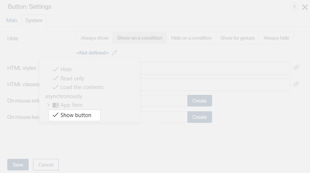Choose Hide on a condition option
Image resolution: width=310 pixels, height=173 pixels.
click(x=191, y=38)
